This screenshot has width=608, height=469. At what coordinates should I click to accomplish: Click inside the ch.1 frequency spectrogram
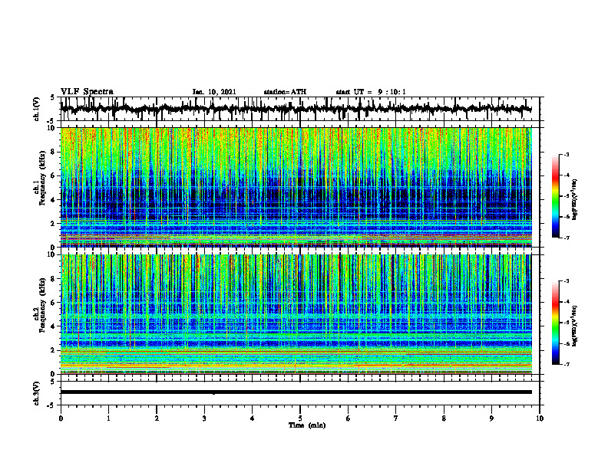[x=296, y=187]
